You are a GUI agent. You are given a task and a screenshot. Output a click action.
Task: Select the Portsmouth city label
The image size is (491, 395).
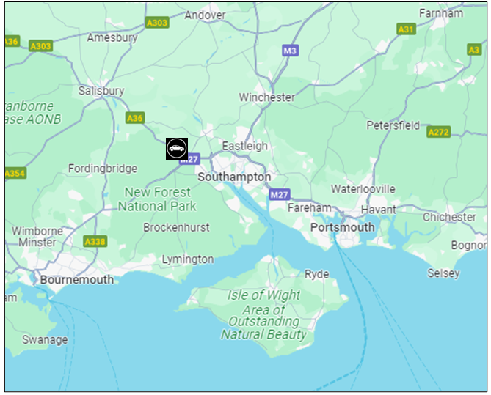(x=342, y=227)
